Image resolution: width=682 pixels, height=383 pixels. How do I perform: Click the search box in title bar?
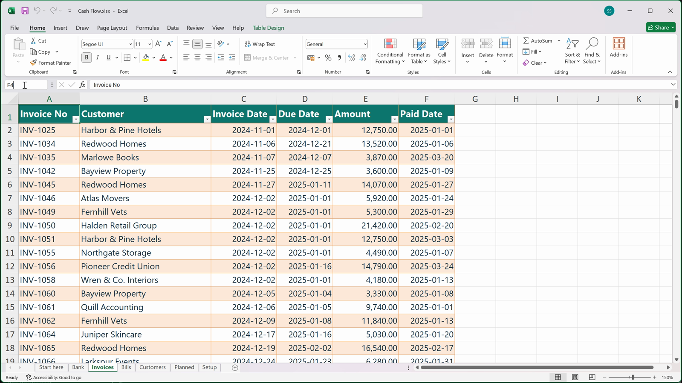[344, 11]
